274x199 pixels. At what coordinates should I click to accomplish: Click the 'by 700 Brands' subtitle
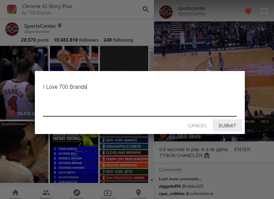tap(36, 13)
